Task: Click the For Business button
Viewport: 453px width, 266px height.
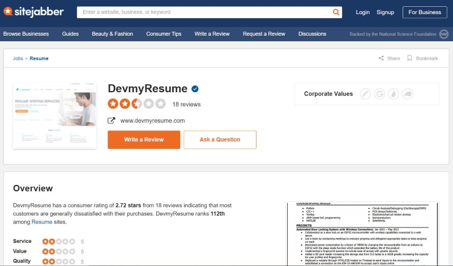Action: (425, 12)
